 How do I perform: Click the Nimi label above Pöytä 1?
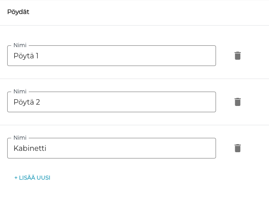pos(20,45)
